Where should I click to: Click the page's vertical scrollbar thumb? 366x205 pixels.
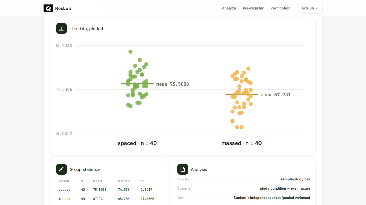coord(365,77)
